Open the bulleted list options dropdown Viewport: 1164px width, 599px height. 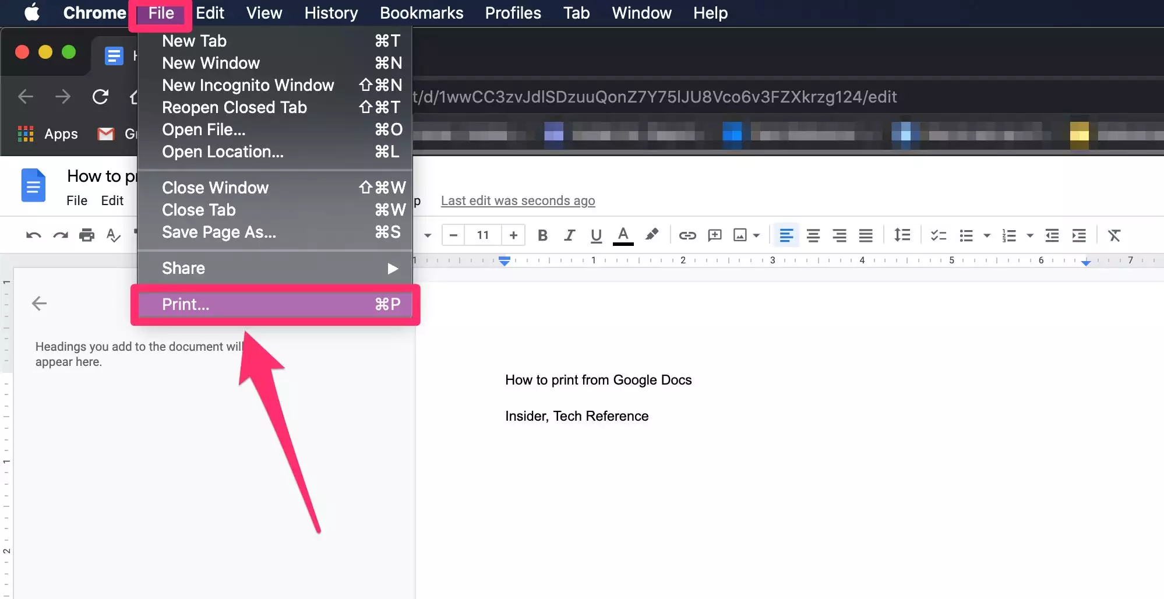coord(987,235)
